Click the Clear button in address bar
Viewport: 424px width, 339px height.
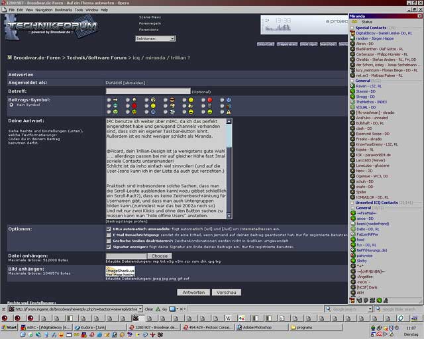click(x=149, y=309)
